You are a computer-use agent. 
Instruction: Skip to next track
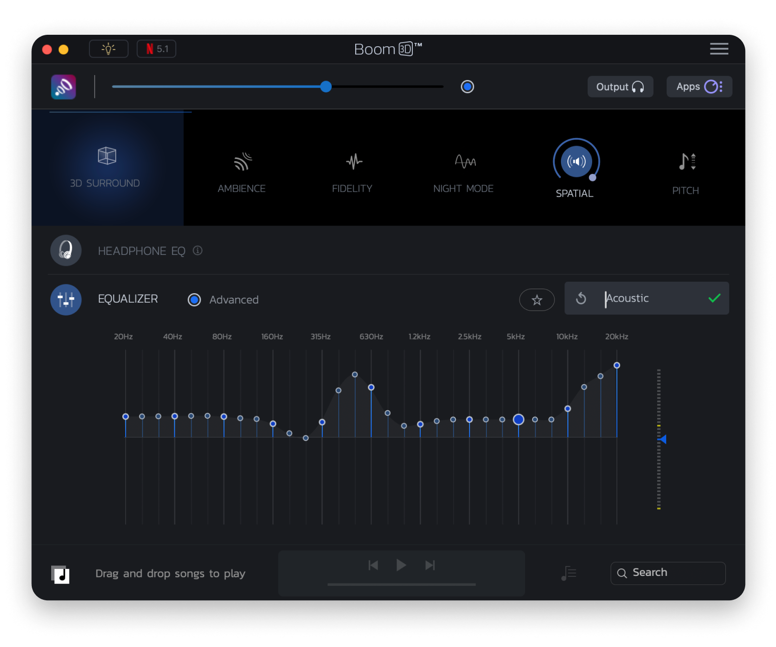coord(430,565)
